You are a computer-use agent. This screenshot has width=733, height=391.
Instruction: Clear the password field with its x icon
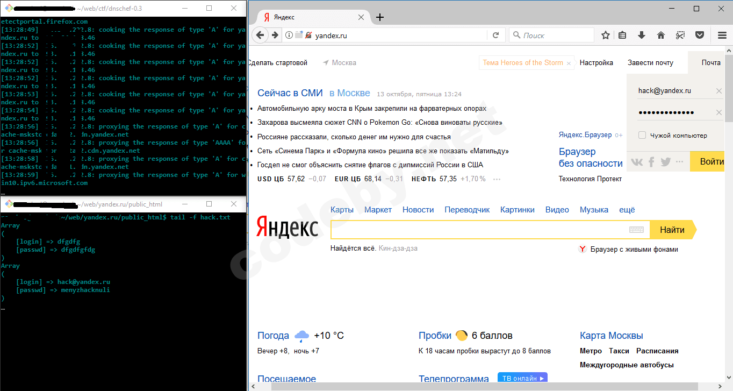tap(718, 112)
